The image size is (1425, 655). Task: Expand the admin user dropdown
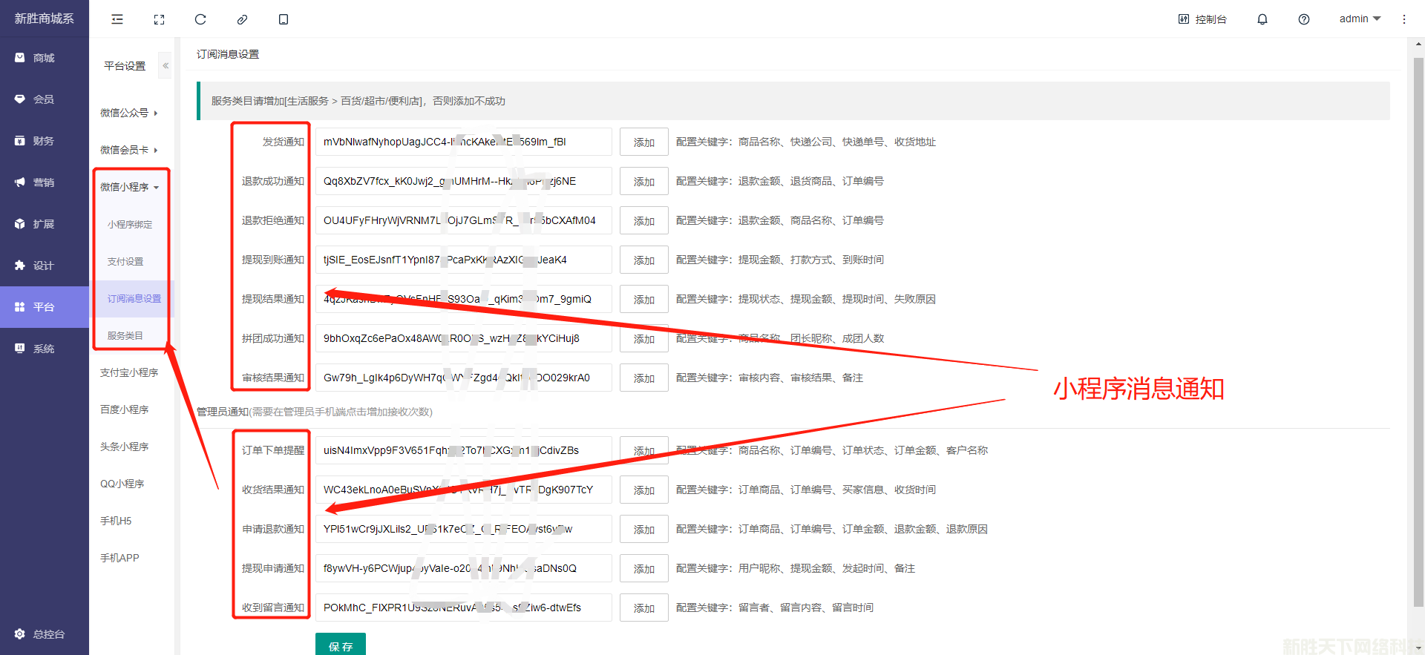pyautogui.click(x=1359, y=19)
